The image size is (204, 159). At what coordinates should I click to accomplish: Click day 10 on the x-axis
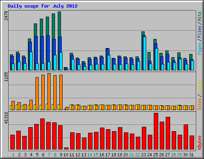coord(66,155)
